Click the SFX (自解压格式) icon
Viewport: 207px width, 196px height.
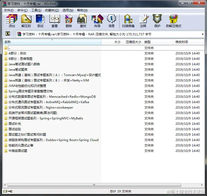173,21
